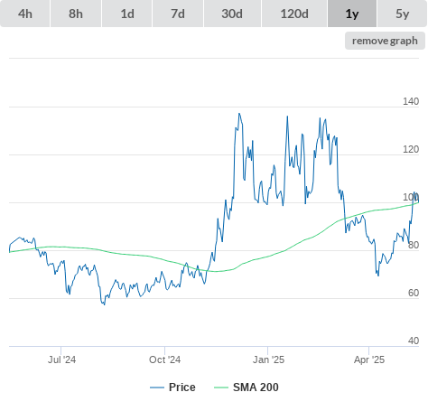The width and height of the screenshot is (428, 411).
Task: Click the Jul '24 axis label
Action: 61,360
